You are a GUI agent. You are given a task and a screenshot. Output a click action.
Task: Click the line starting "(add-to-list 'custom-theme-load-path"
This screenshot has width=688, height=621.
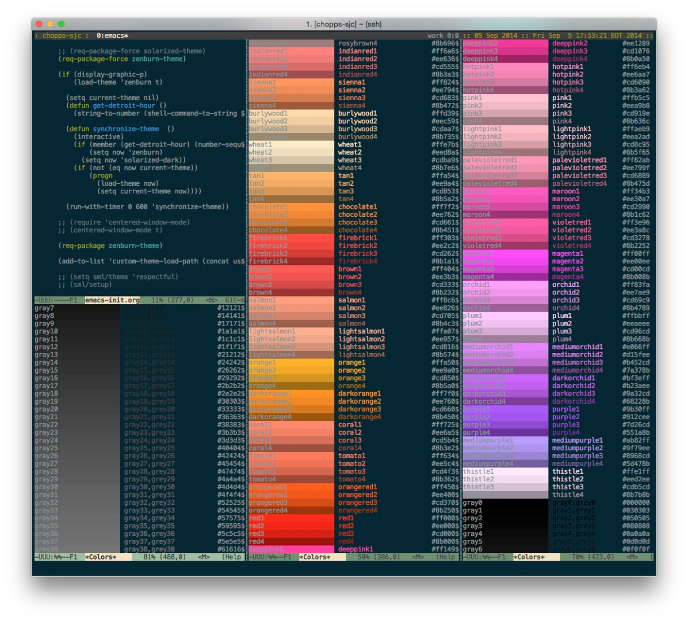[x=151, y=261]
